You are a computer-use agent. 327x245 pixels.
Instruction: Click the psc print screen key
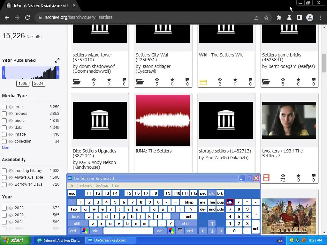coord(203,193)
